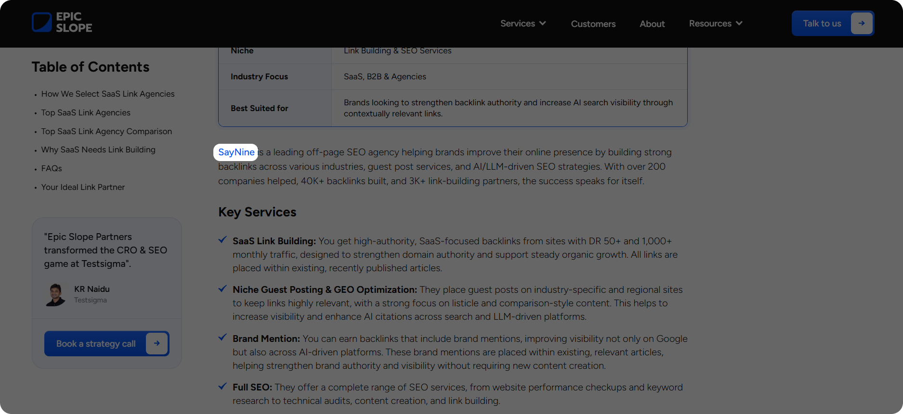The image size is (903, 414).
Task: Click the arrow icon in Talk to us
Action: [x=862, y=24]
